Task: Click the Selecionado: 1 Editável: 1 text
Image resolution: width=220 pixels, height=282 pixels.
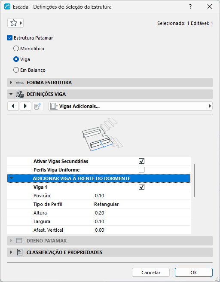Action: pyautogui.click(x=185, y=23)
